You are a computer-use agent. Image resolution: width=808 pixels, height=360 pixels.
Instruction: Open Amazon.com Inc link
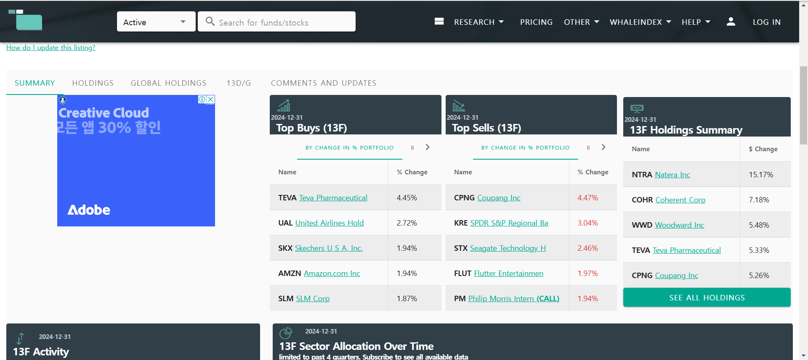(x=332, y=273)
